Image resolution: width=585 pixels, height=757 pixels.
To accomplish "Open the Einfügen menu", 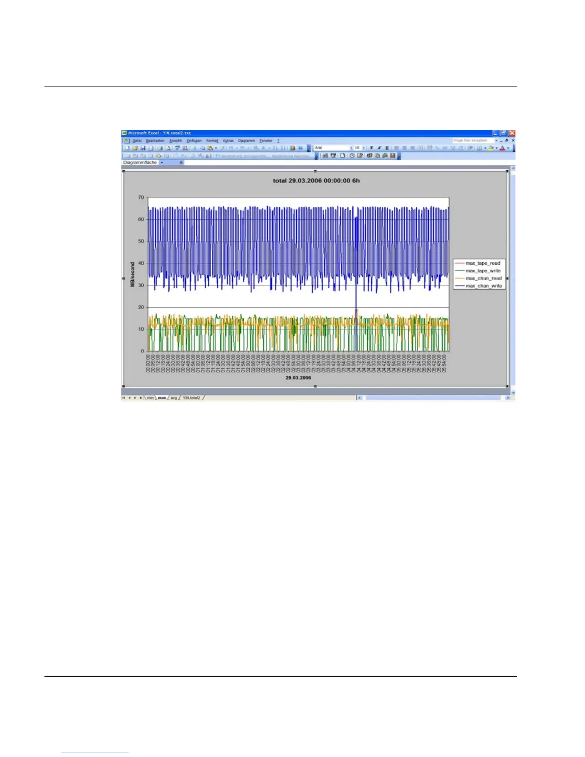I will point(194,141).
